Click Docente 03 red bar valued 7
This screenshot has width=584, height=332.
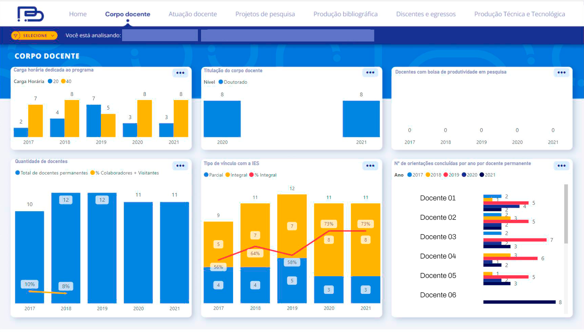[x=515, y=240]
